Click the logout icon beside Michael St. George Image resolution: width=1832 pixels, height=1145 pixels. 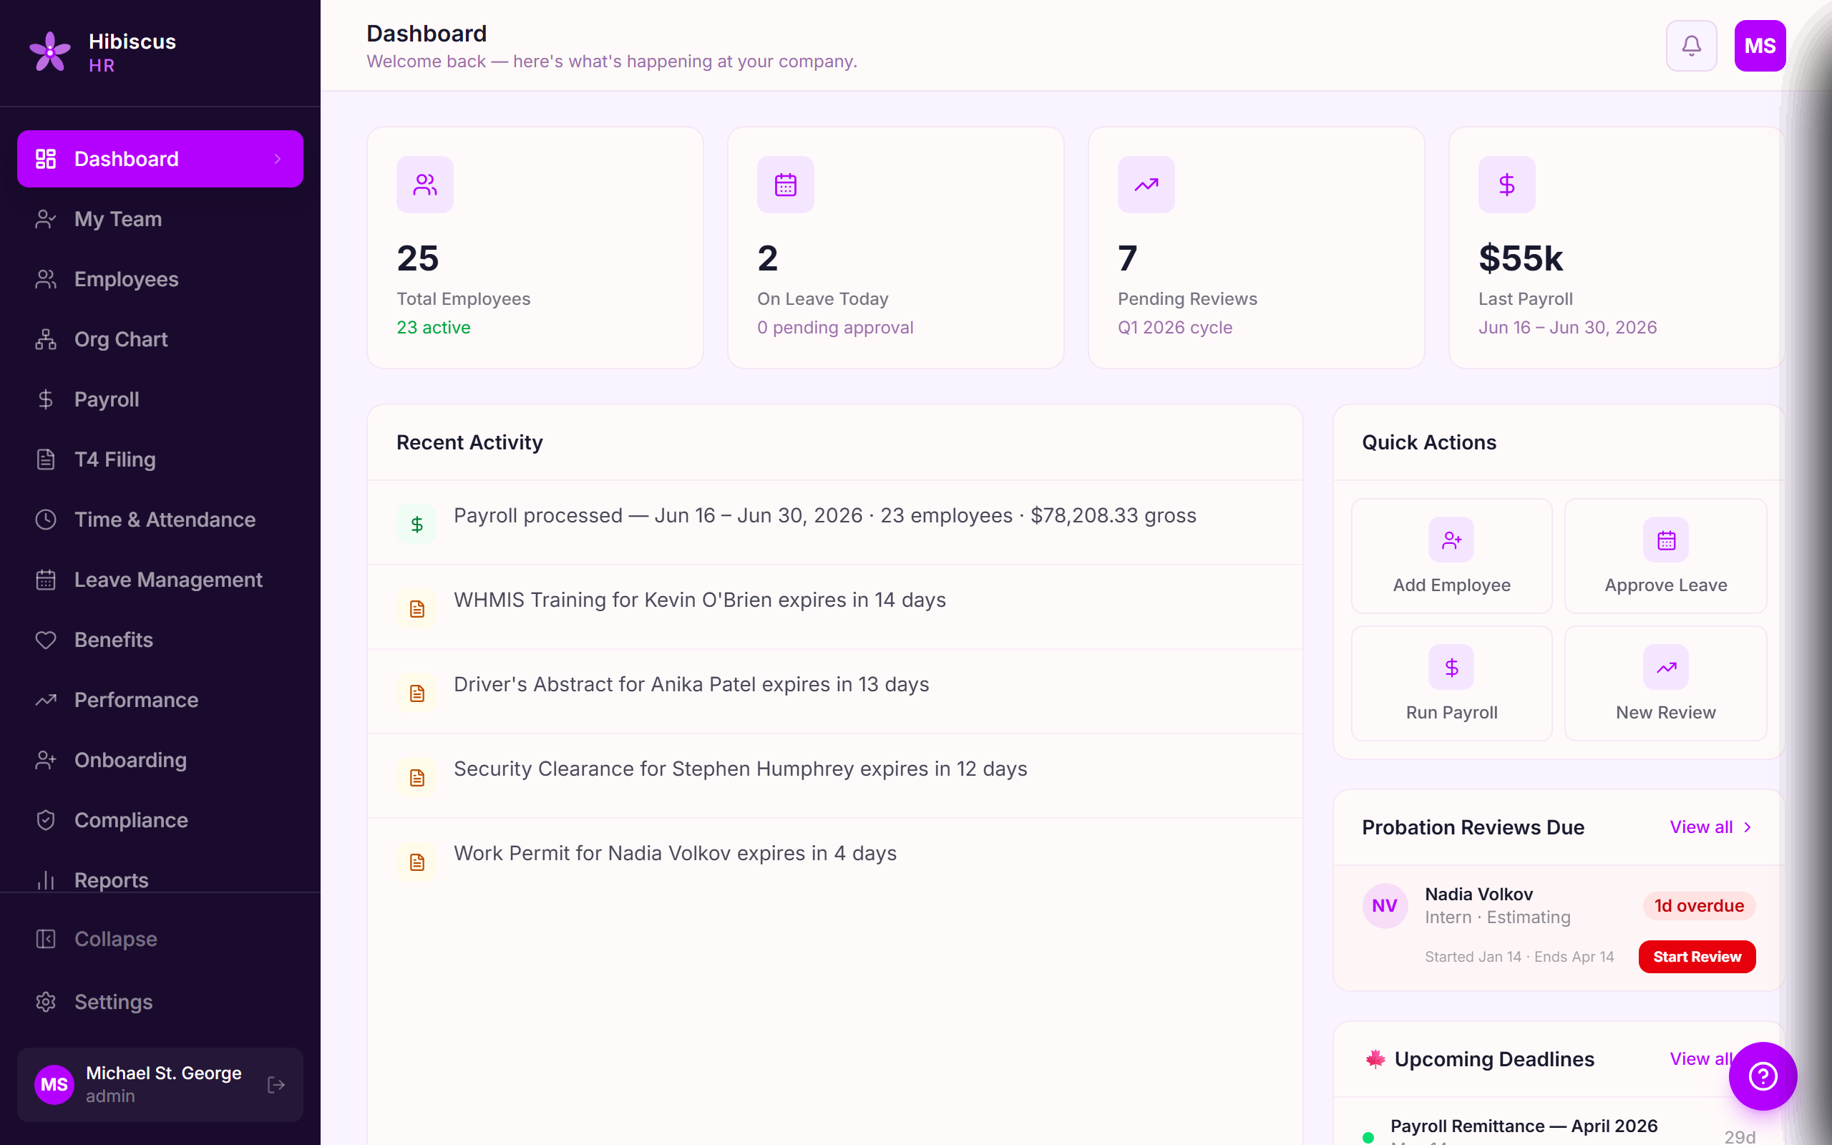[276, 1084]
